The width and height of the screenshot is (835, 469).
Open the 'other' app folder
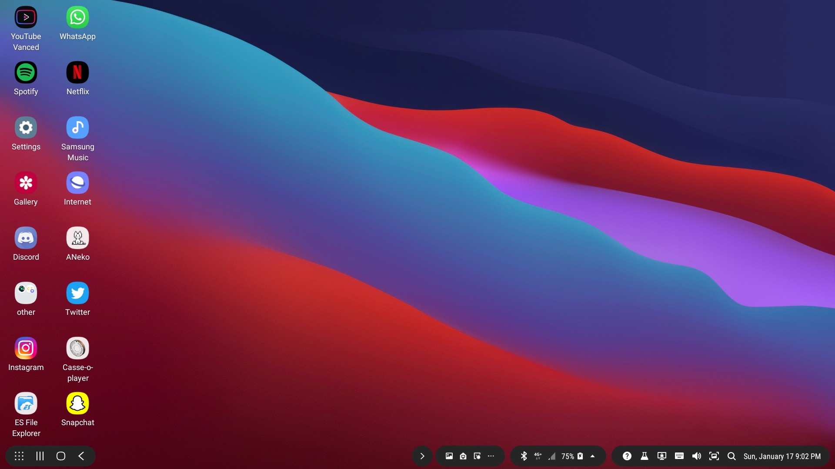tap(26, 293)
